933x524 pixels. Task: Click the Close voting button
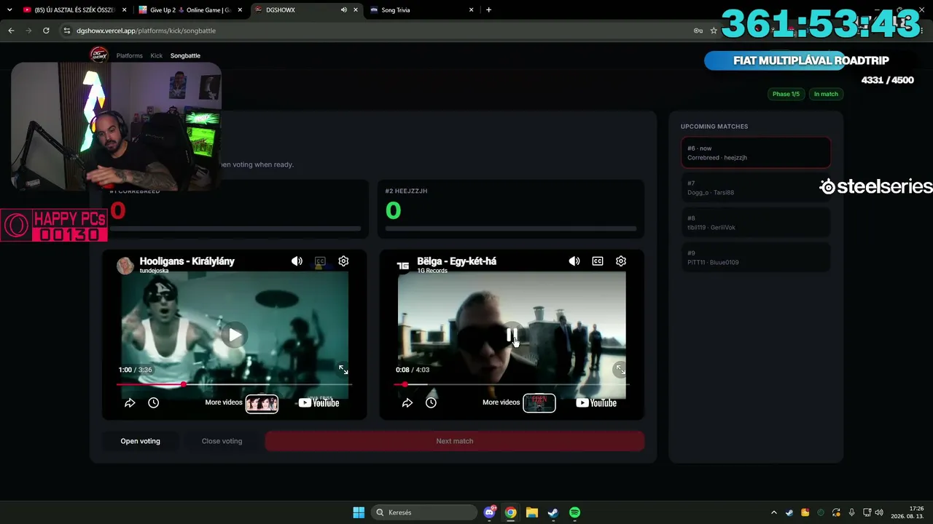coord(222,441)
